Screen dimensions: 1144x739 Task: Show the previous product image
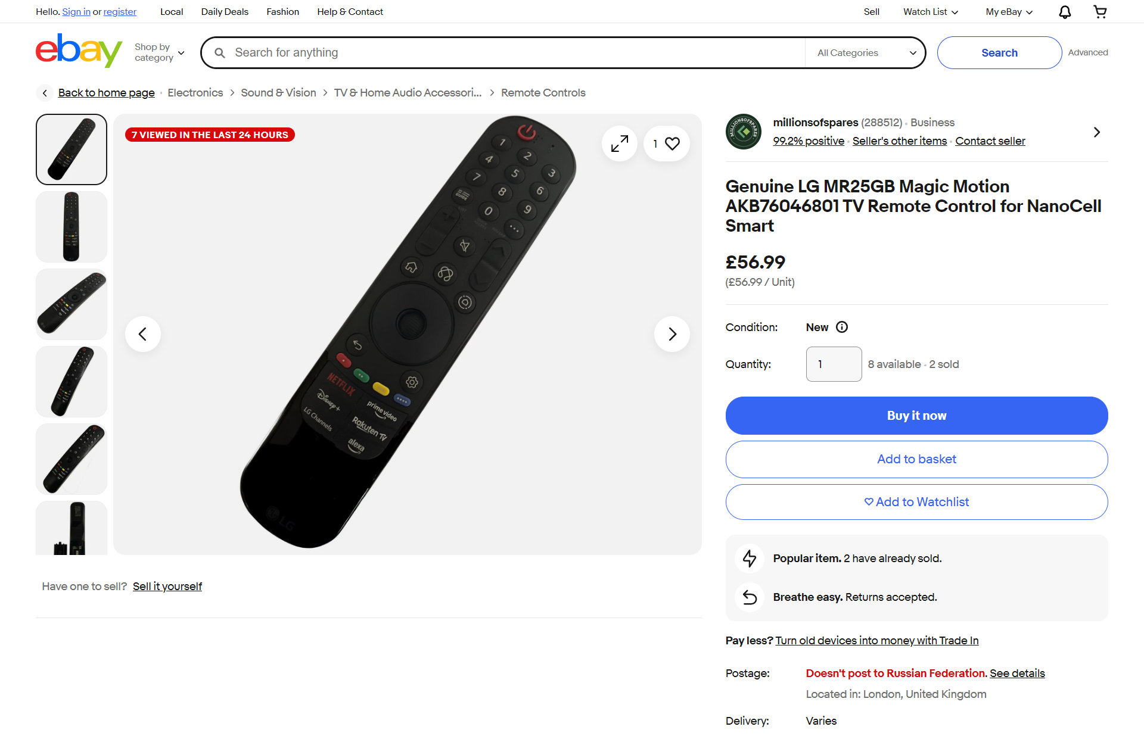coord(143,334)
